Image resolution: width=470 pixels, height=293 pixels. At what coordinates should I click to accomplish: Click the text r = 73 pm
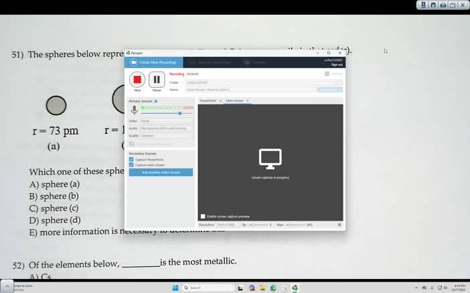56,131
